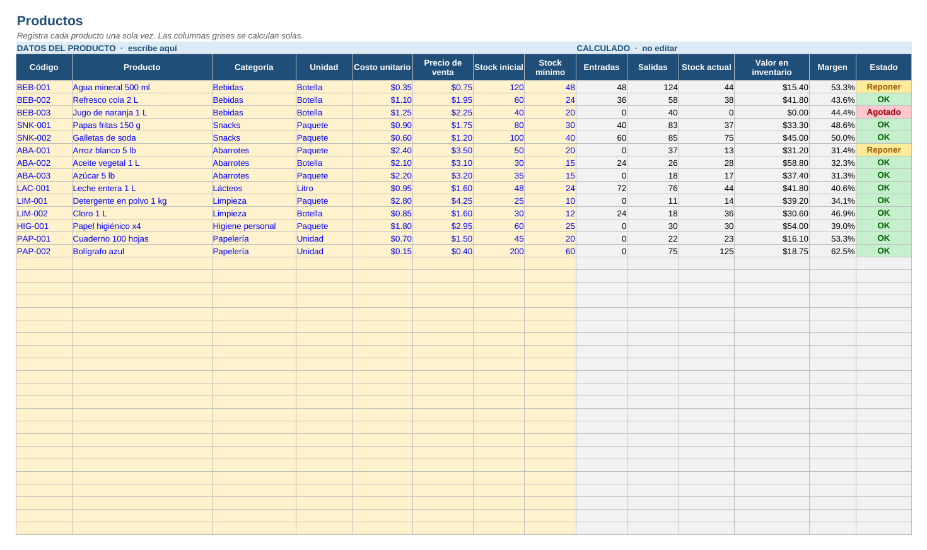The width and height of the screenshot is (927, 550).
Task: Click the first empty Código cell below PAP-002
Action: [44, 264]
